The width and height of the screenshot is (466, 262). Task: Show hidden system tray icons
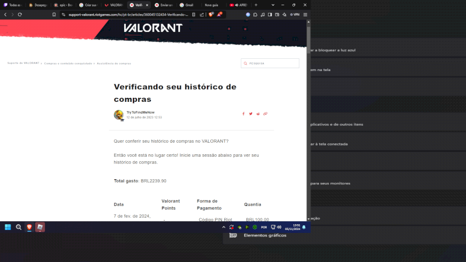224,227
